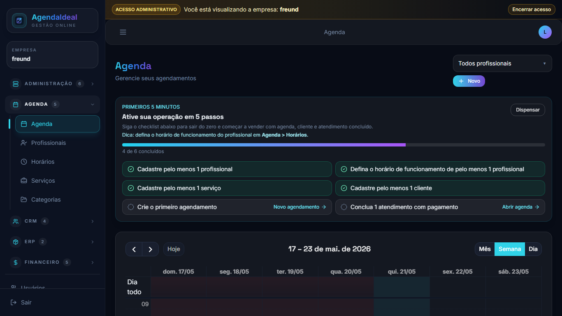Image resolution: width=562 pixels, height=316 pixels.
Task: Click the dom. 17/05 column header
Action: tap(179, 272)
